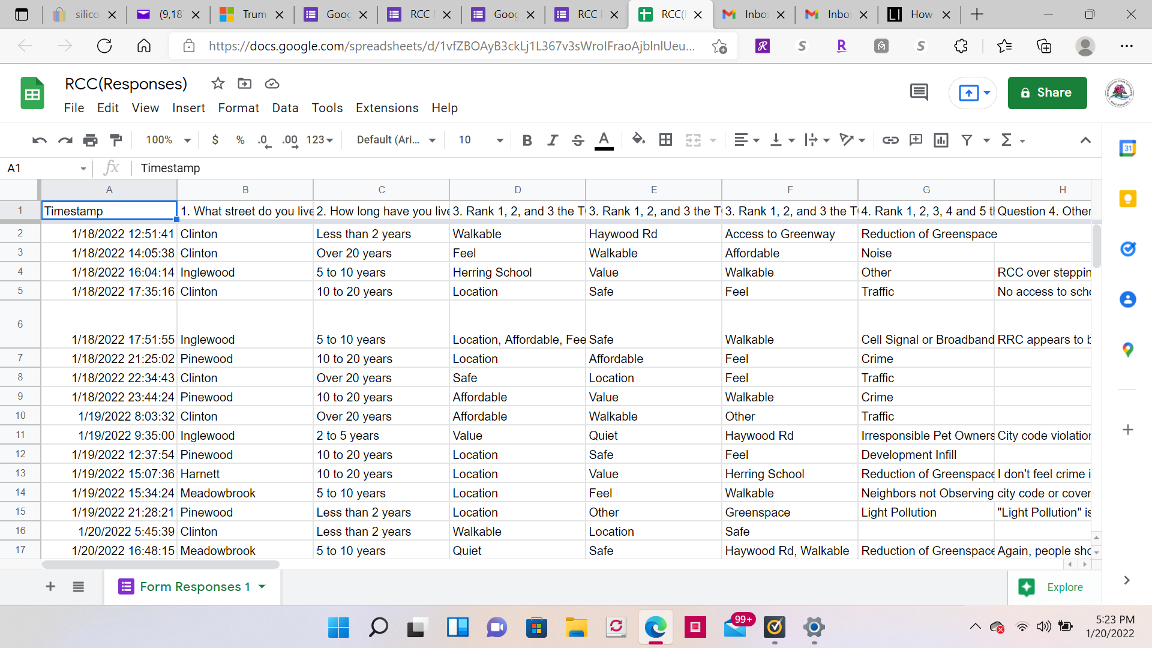The image size is (1152, 648).
Task: Open the Format menu
Action: tap(238, 108)
